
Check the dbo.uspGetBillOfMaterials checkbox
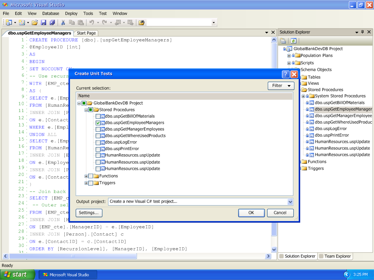[x=98, y=116]
